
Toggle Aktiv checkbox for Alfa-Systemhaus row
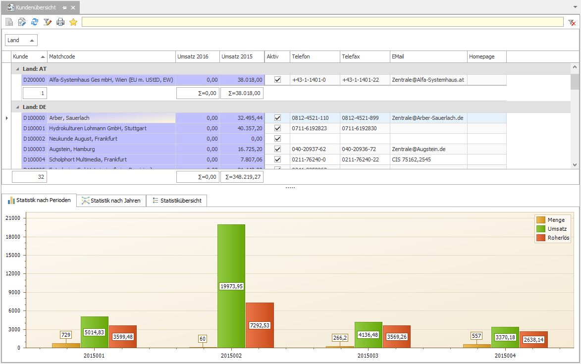[277, 80]
